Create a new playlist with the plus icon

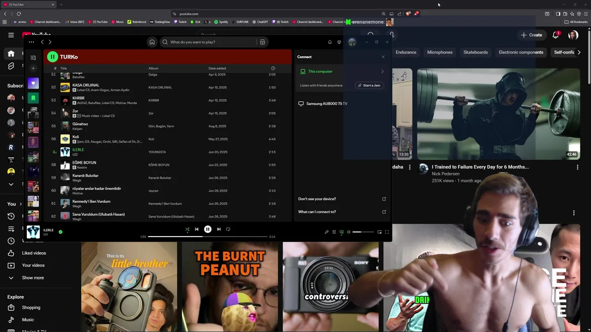[33, 68]
